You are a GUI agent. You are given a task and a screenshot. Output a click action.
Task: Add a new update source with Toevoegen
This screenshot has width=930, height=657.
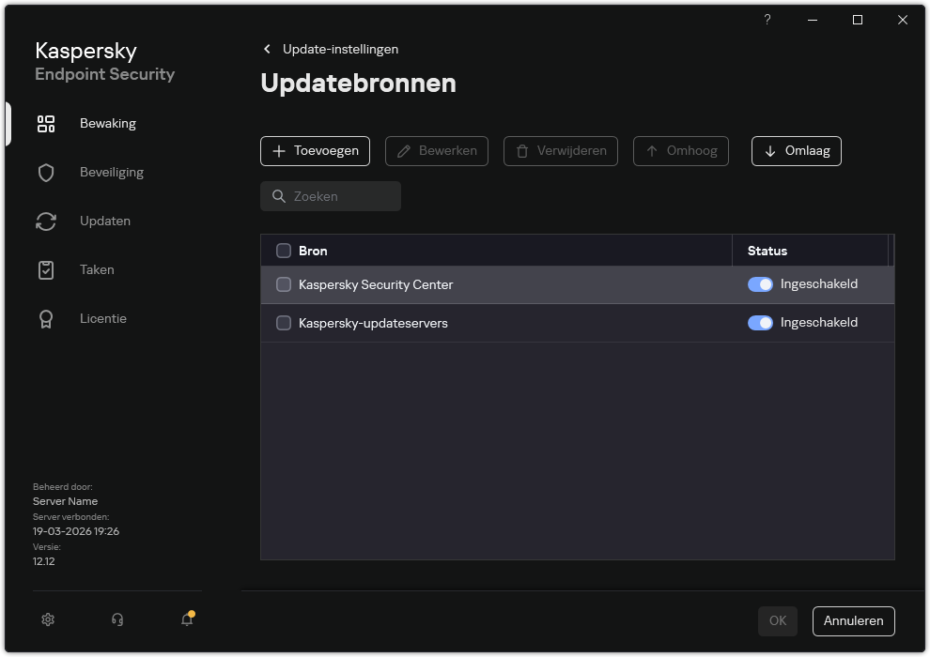tap(315, 150)
